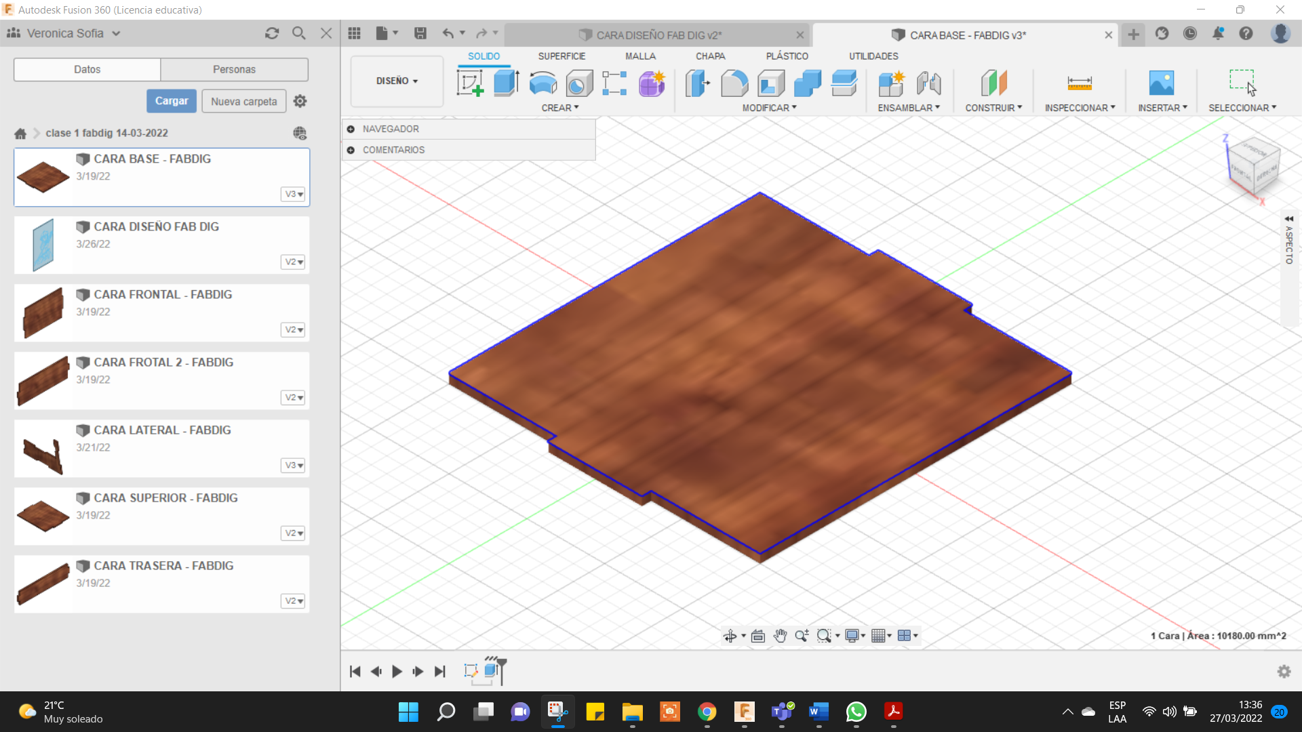Image resolution: width=1302 pixels, height=732 pixels.
Task: Switch to the SUPERFICIE tab
Action: (561, 56)
